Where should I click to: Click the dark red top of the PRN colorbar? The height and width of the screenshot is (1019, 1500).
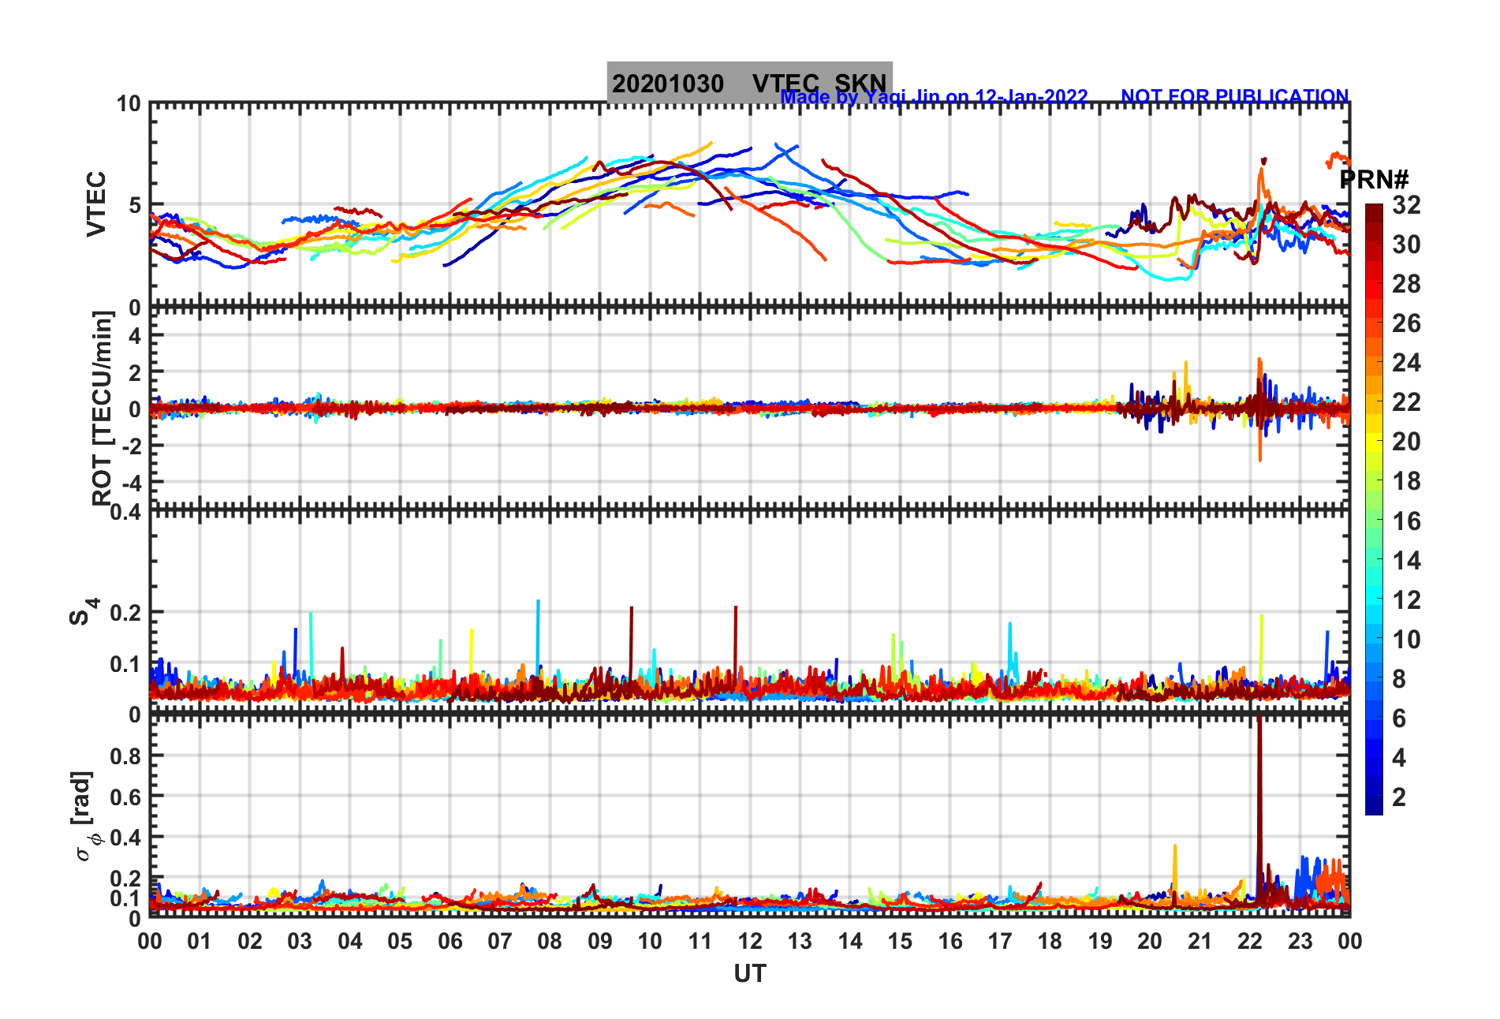click(x=1374, y=215)
